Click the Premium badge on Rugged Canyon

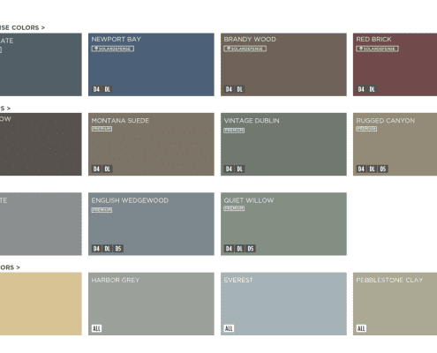pyautogui.click(x=366, y=129)
